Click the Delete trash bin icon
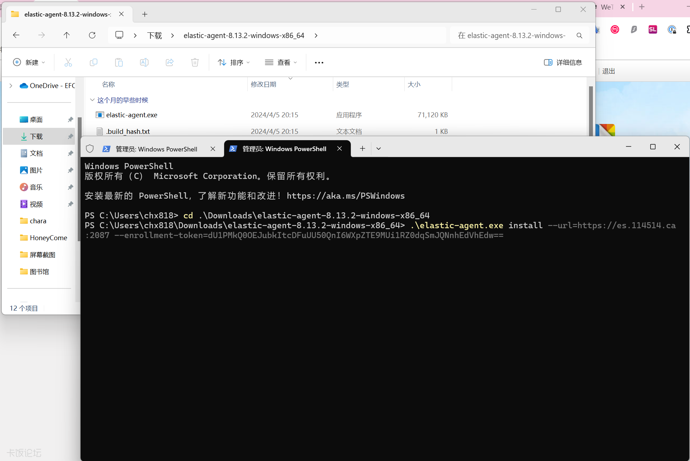 coord(195,62)
